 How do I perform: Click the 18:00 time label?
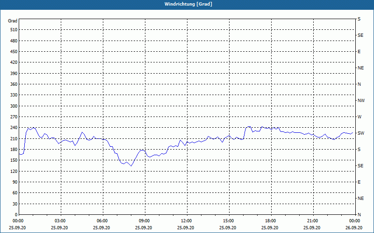click(x=271, y=220)
